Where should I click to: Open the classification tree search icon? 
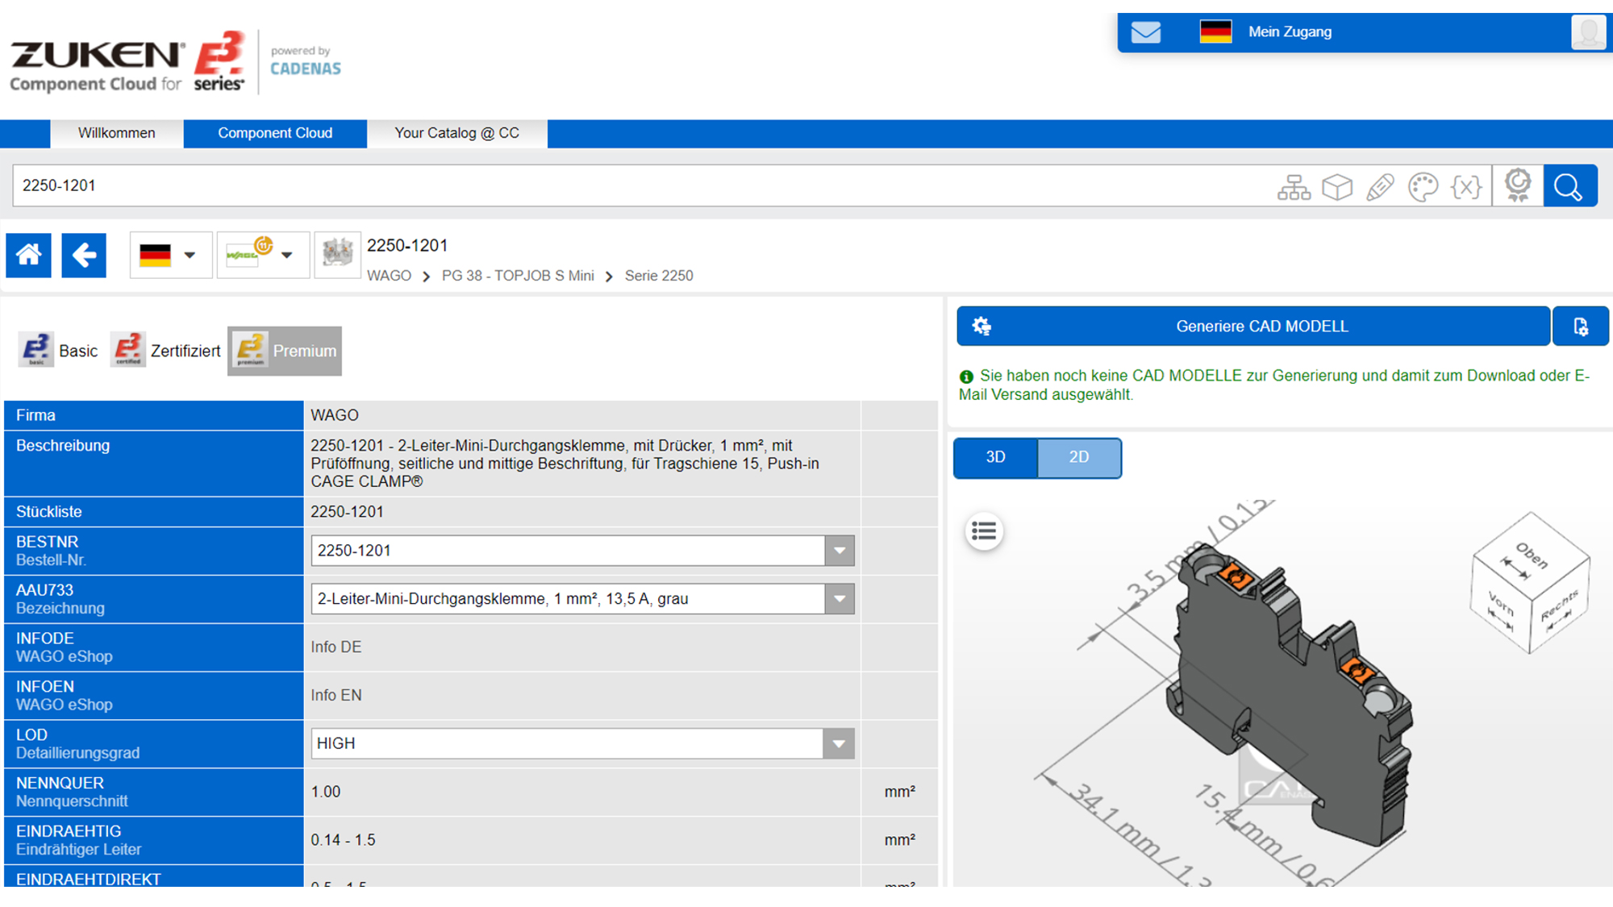tap(1294, 187)
